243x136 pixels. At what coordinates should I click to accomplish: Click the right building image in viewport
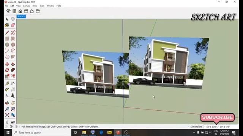tap(169, 62)
